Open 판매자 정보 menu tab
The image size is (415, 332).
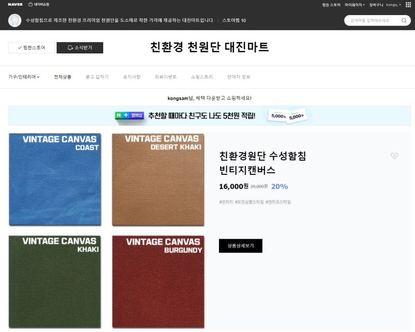coord(239,77)
